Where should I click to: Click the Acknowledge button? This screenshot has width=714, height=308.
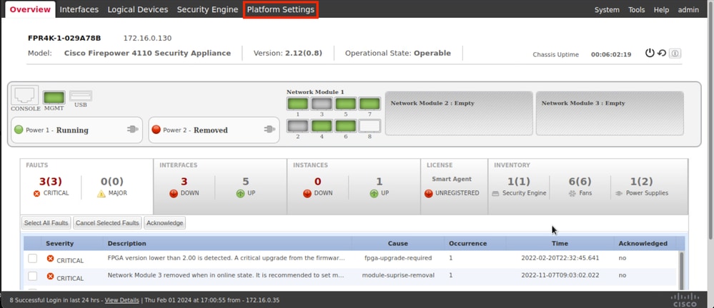pyautogui.click(x=165, y=223)
